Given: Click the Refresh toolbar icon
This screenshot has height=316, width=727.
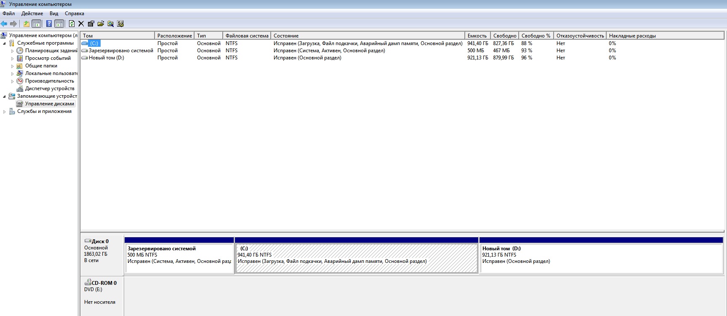Looking at the screenshot, I should 72,24.
